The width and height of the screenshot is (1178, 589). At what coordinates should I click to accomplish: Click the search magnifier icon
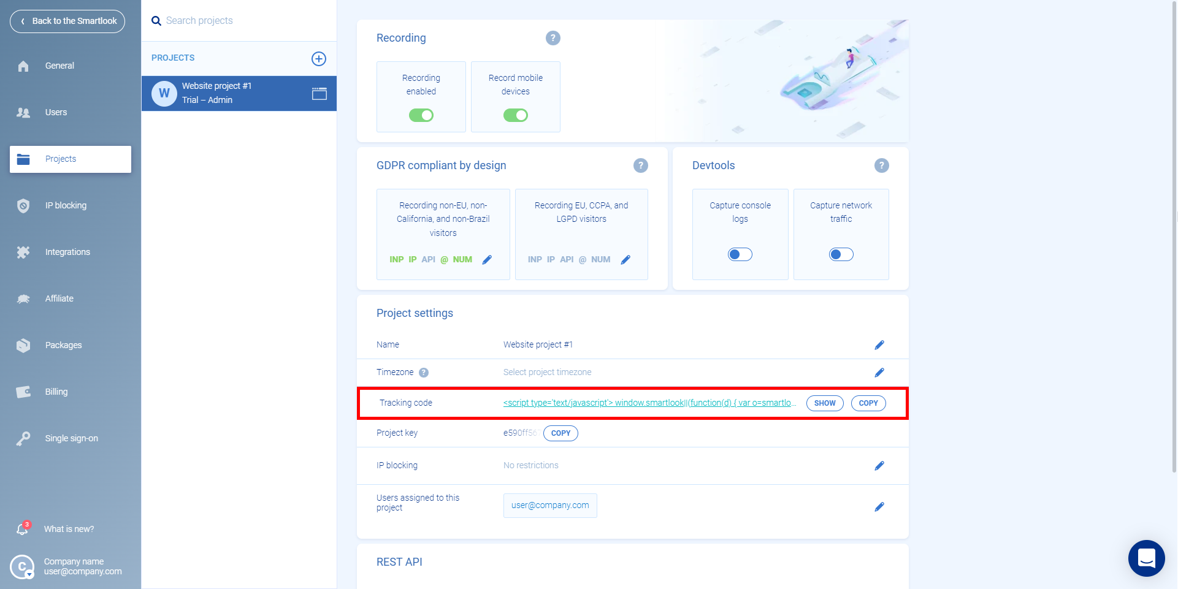[156, 21]
